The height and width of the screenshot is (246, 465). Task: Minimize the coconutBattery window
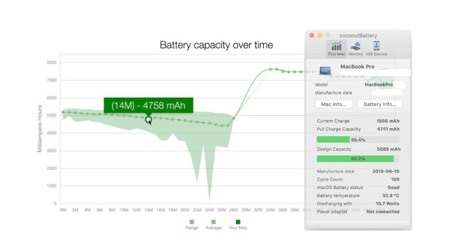[319, 35]
